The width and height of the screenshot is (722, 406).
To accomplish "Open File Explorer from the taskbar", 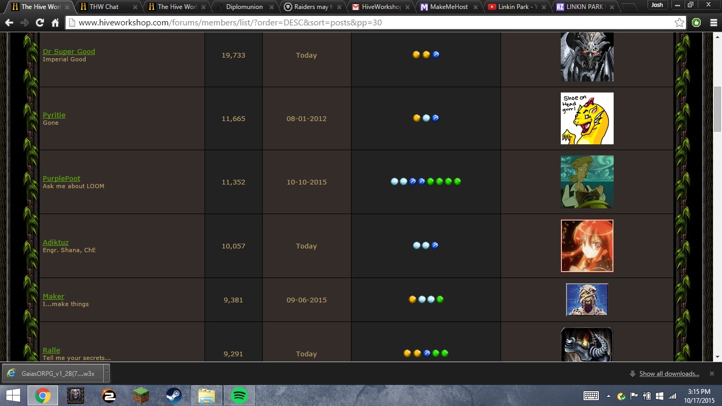I will (207, 395).
